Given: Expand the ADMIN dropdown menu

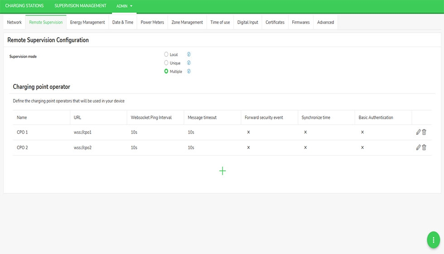Looking at the screenshot, I should pos(124,6).
